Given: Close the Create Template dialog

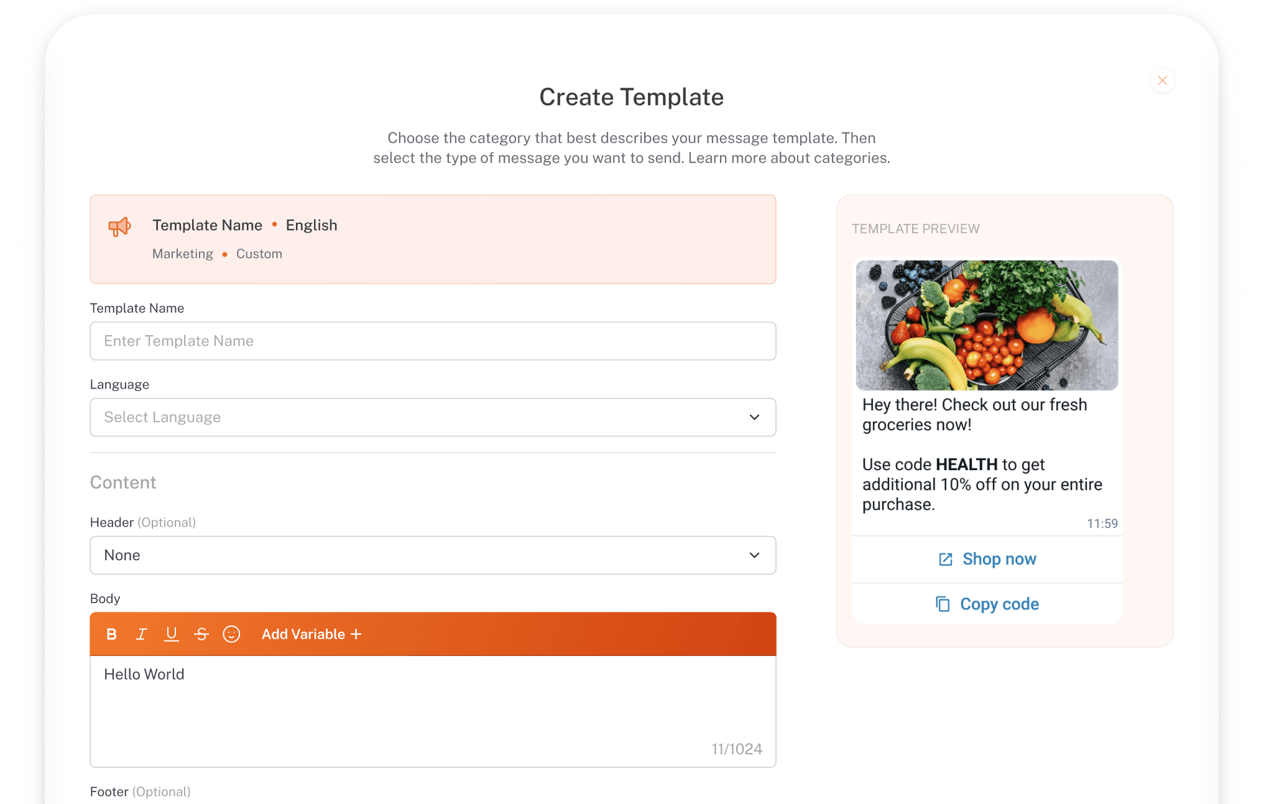Looking at the screenshot, I should 1162,81.
